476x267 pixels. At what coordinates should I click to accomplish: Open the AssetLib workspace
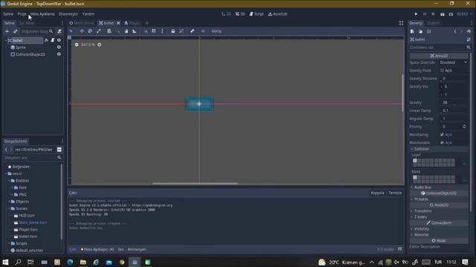click(277, 14)
